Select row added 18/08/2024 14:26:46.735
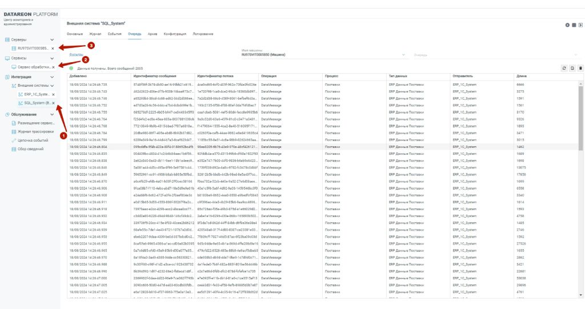This screenshot has height=309, width=585. click(323, 85)
